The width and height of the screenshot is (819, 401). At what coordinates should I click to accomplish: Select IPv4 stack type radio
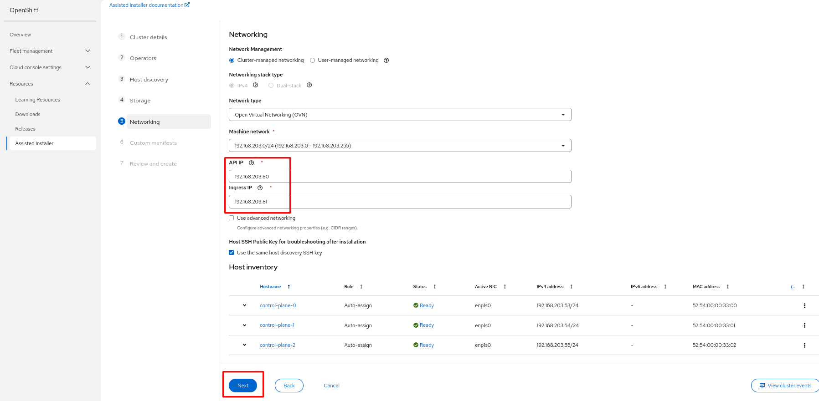[x=232, y=86]
